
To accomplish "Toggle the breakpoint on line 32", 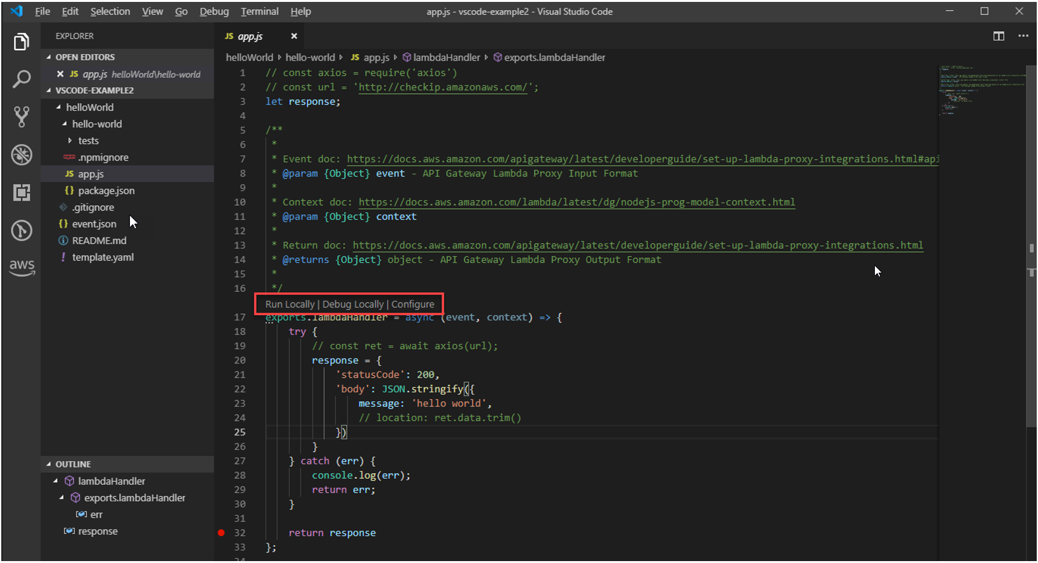I will 221,533.
